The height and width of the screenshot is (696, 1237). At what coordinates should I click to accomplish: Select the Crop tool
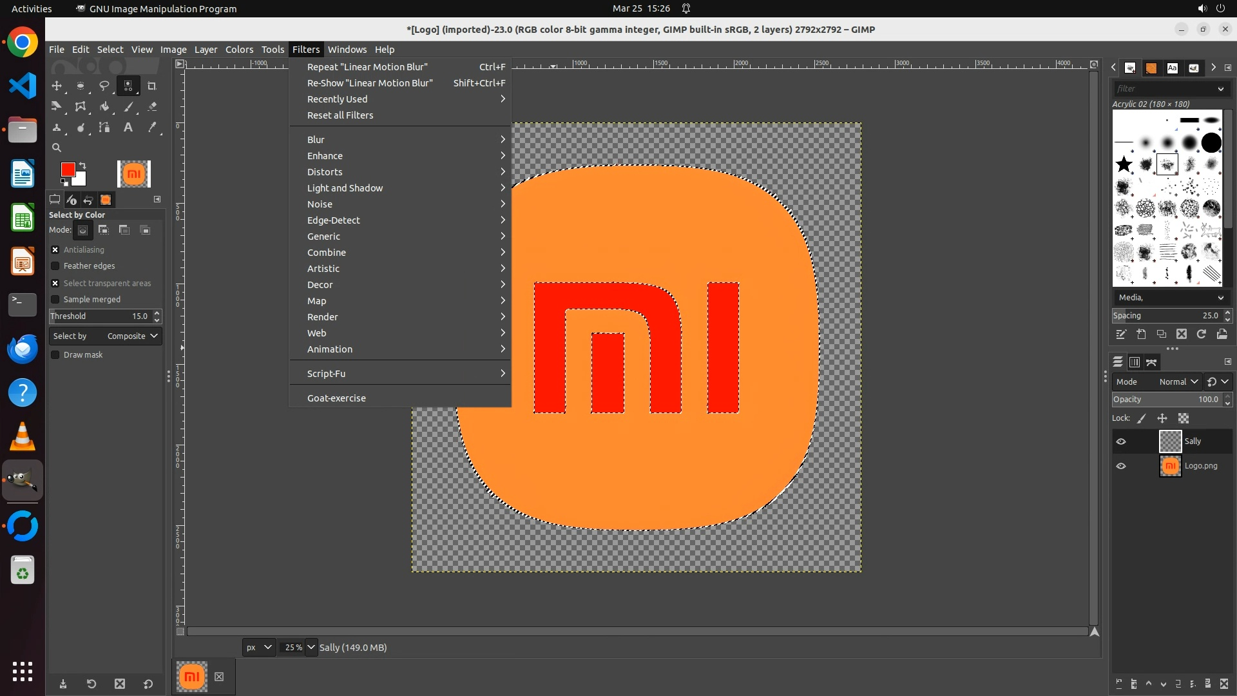(152, 86)
